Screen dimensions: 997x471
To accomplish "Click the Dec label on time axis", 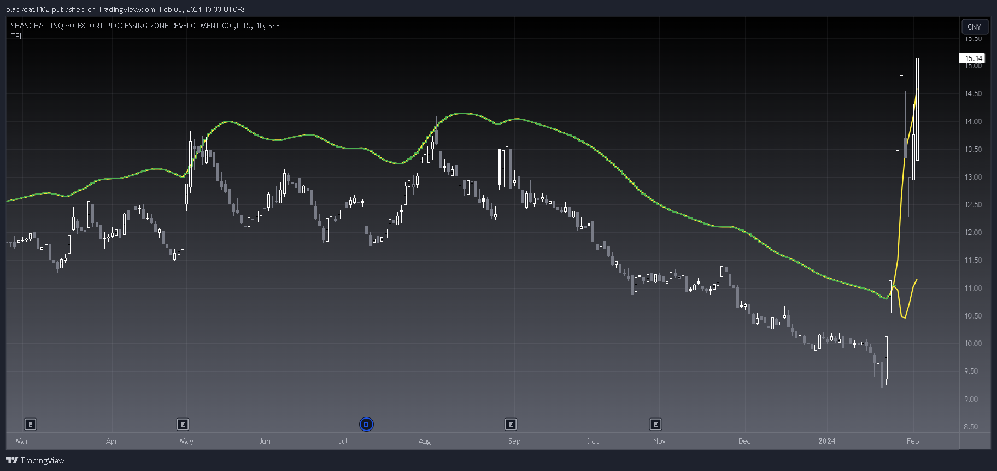I will [744, 441].
